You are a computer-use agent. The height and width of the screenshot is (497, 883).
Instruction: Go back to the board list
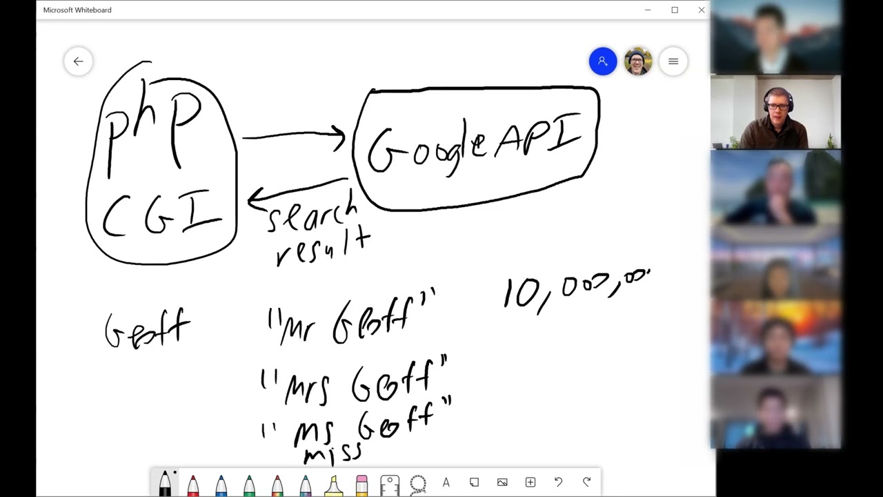coord(78,61)
